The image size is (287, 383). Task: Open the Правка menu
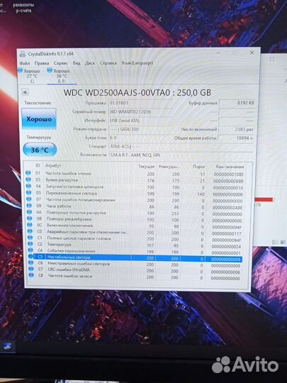[42, 63]
